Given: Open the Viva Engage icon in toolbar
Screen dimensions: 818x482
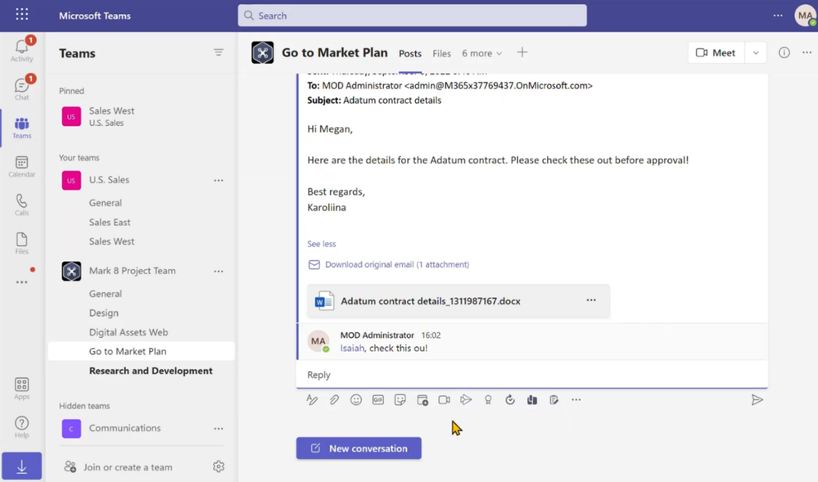Looking at the screenshot, I should [x=532, y=400].
